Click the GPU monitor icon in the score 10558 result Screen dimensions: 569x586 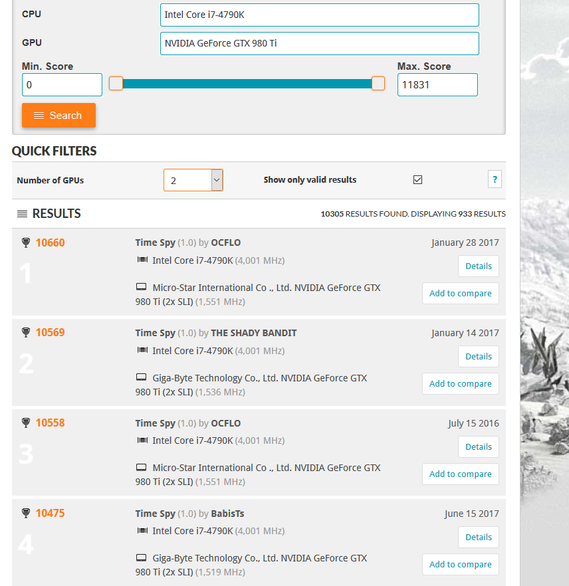[x=141, y=467]
